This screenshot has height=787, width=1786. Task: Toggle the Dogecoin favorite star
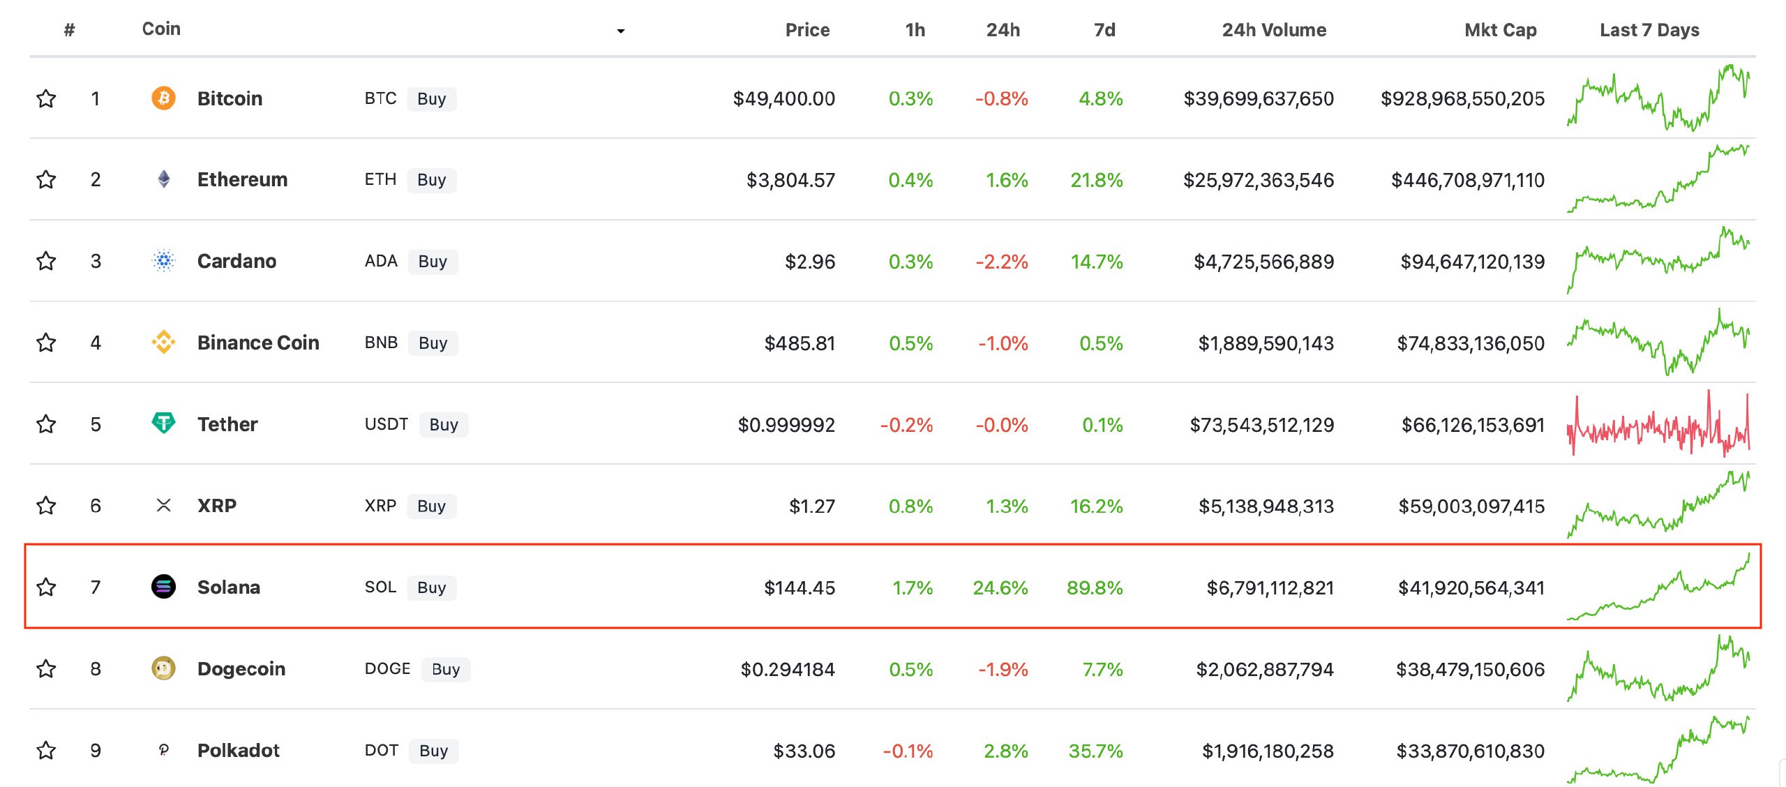point(46,668)
